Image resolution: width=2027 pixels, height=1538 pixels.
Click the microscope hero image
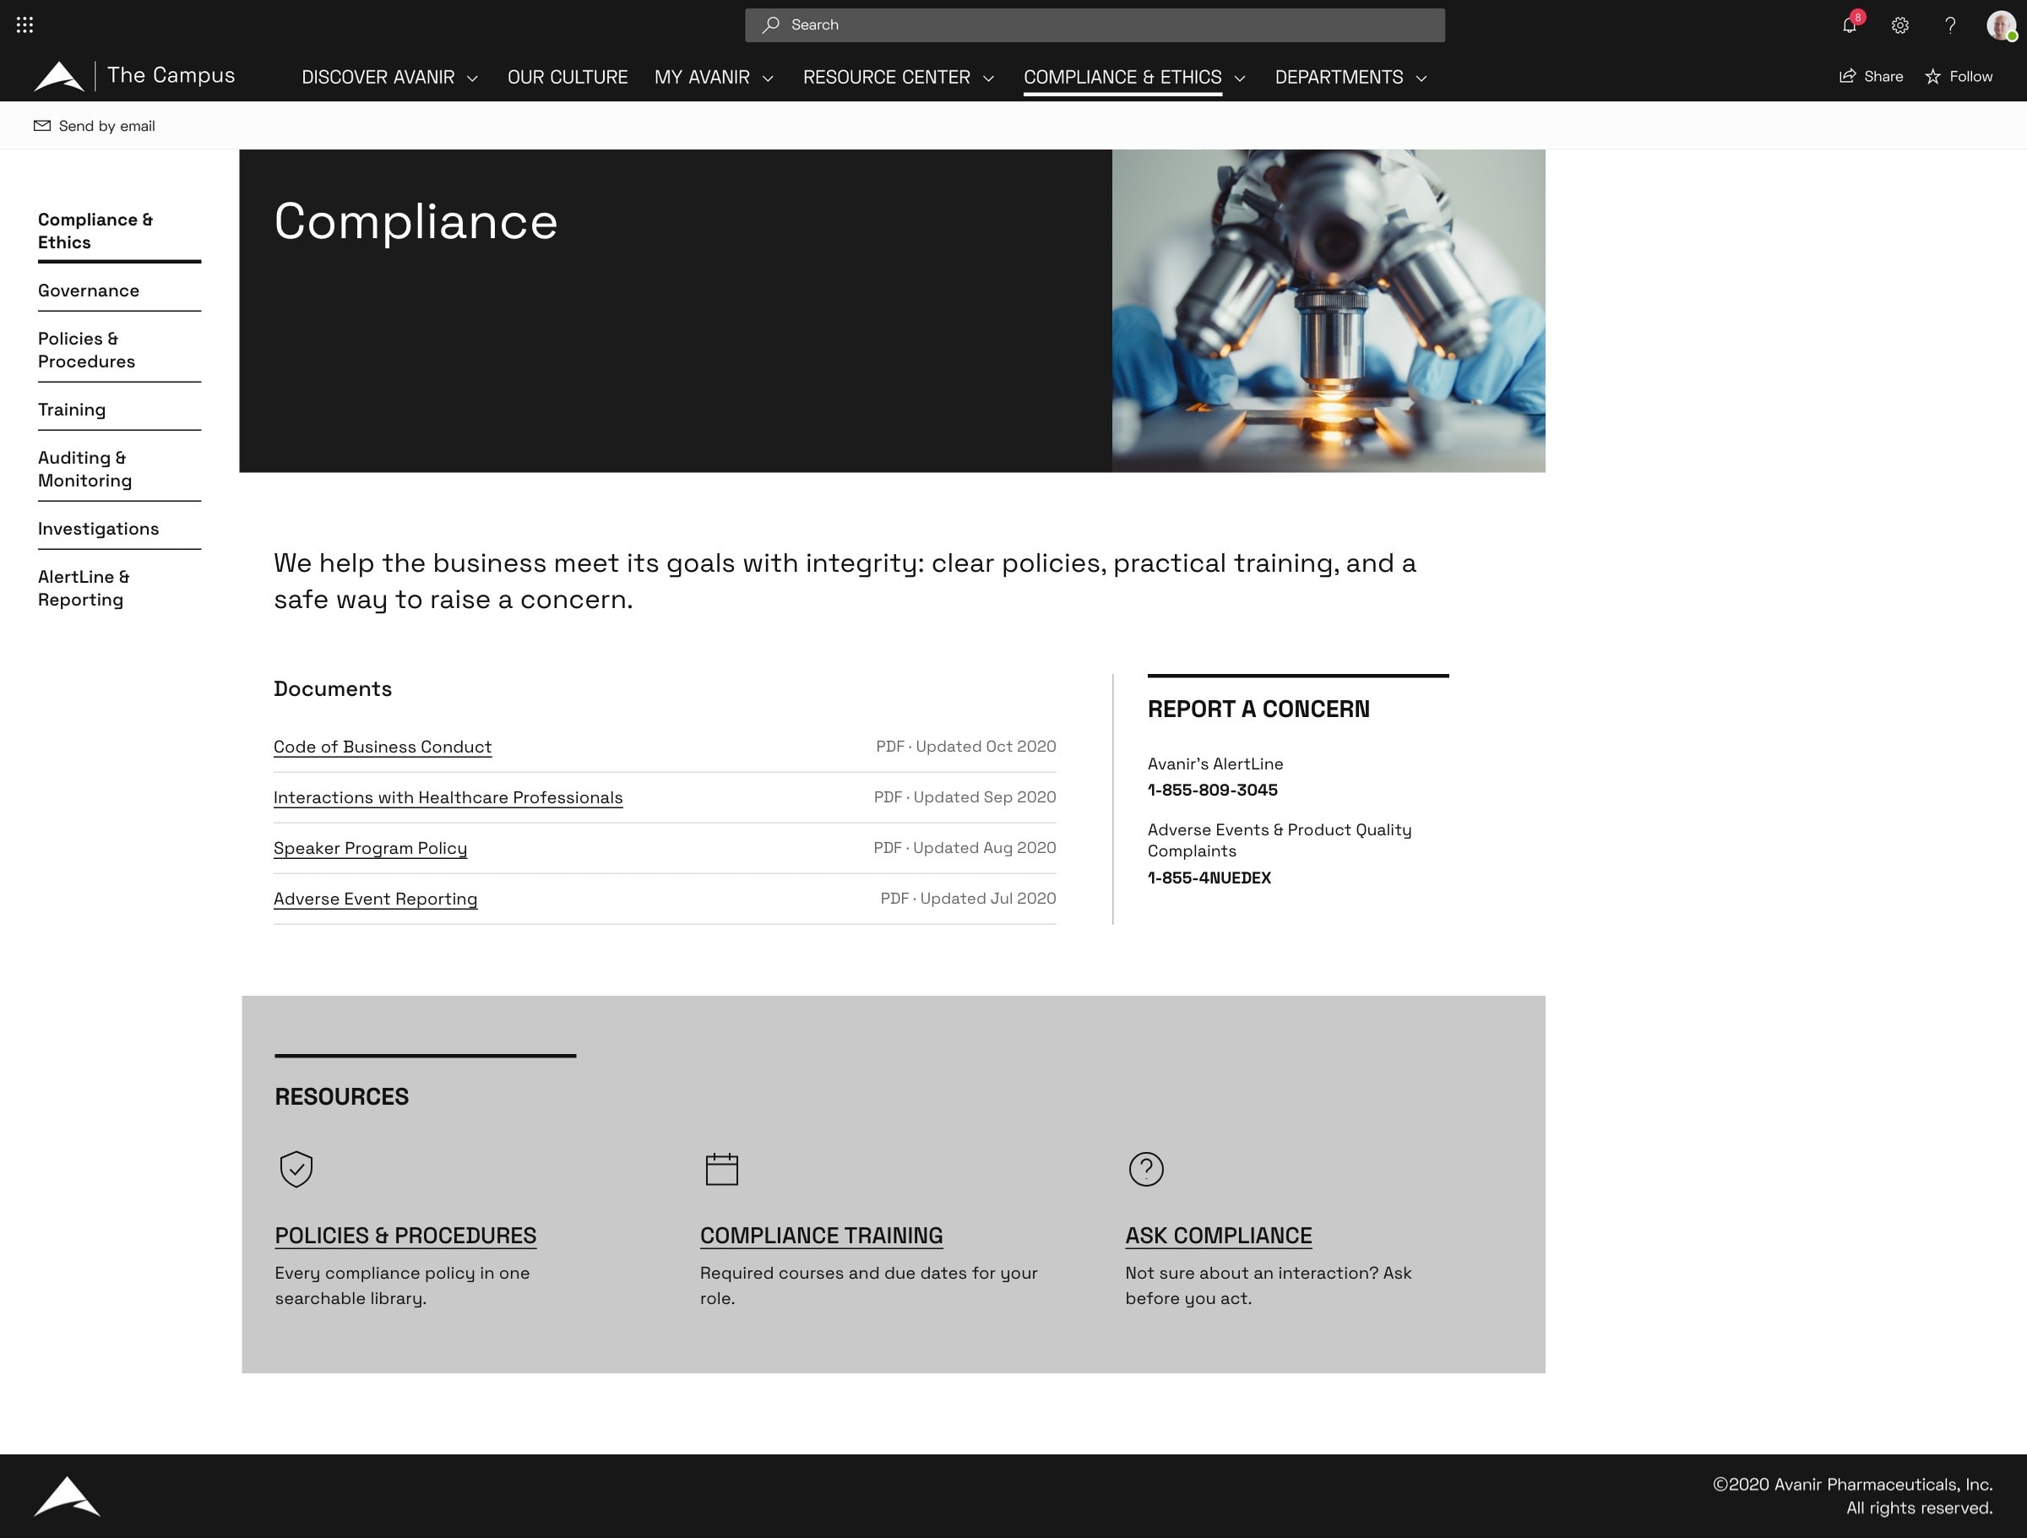1329,311
